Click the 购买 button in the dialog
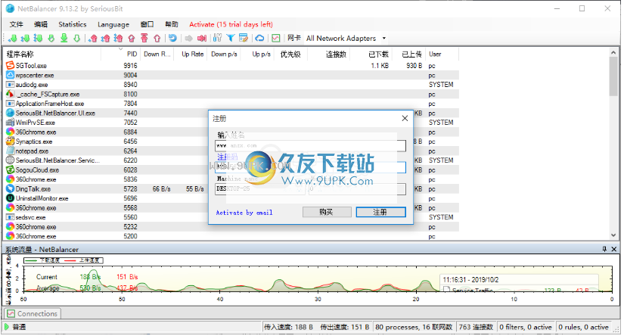Screen dimensions: 624x336 [x=327, y=212]
